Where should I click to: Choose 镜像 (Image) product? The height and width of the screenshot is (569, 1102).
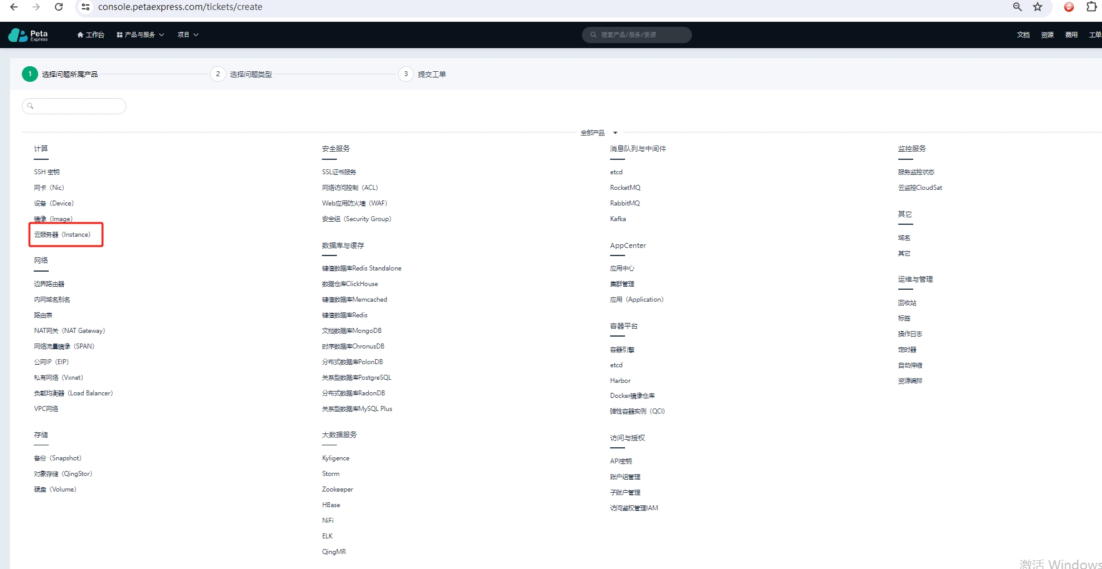(x=53, y=219)
